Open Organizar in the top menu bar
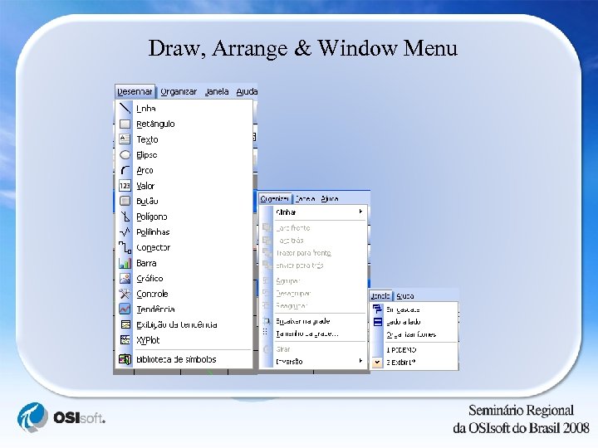 [179, 92]
